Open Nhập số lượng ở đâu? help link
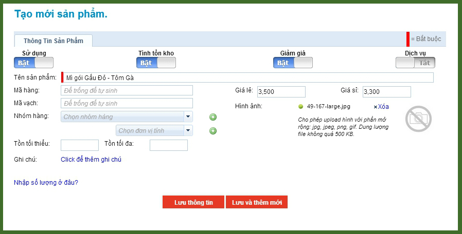 tap(46, 182)
